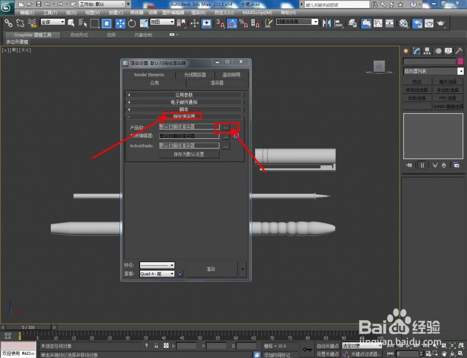Open the Layer Manager
This screenshot has width=467, height=358.
click(x=352, y=23)
